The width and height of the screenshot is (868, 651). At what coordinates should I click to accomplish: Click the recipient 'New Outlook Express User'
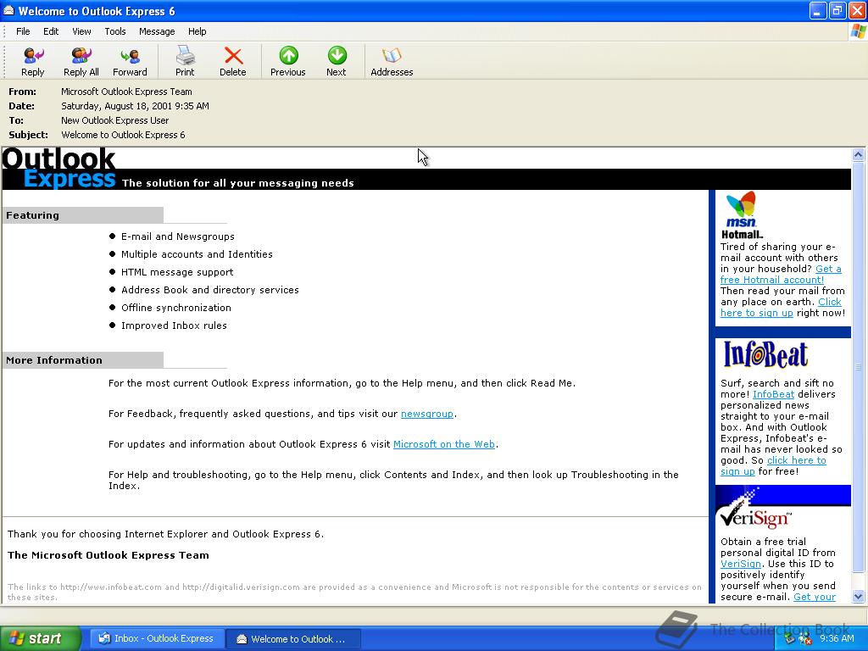point(114,120)
